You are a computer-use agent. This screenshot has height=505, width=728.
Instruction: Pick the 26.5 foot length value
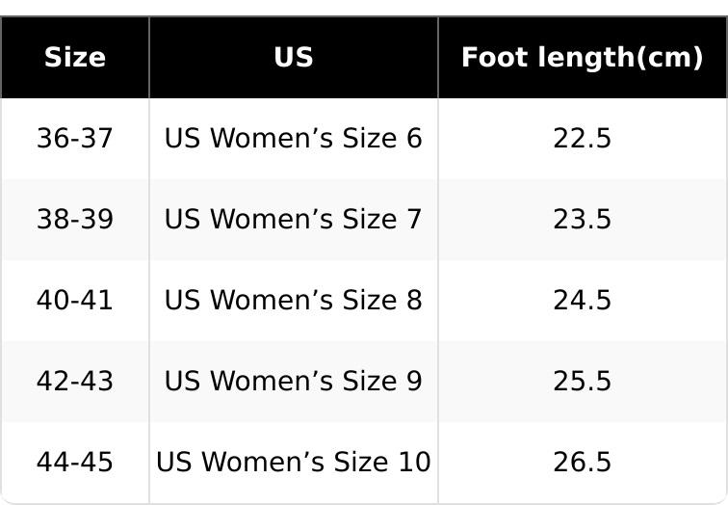click(582, 463)
